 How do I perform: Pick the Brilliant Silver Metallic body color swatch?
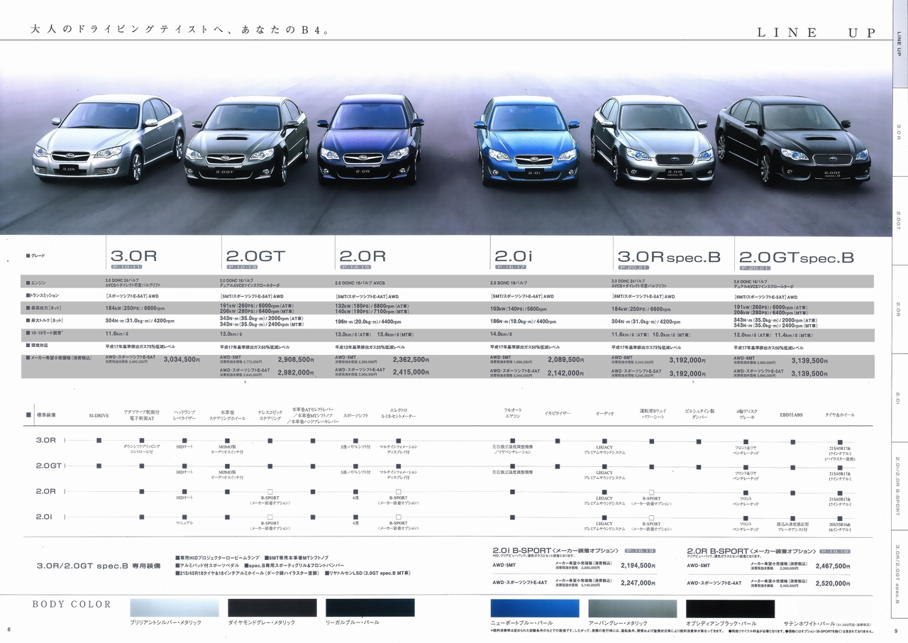coord(175,608)
